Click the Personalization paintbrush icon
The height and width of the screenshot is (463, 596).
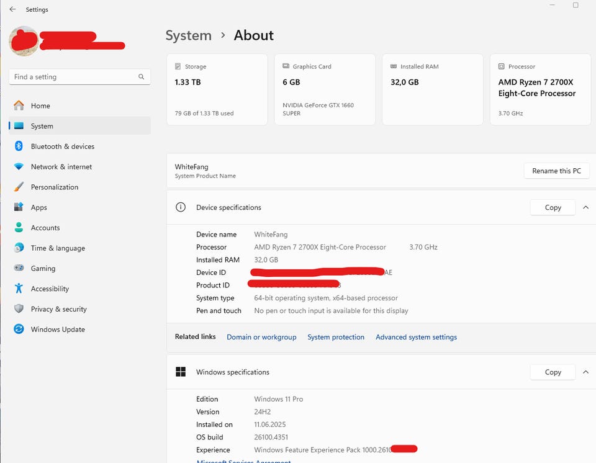(x=19, y=187)
